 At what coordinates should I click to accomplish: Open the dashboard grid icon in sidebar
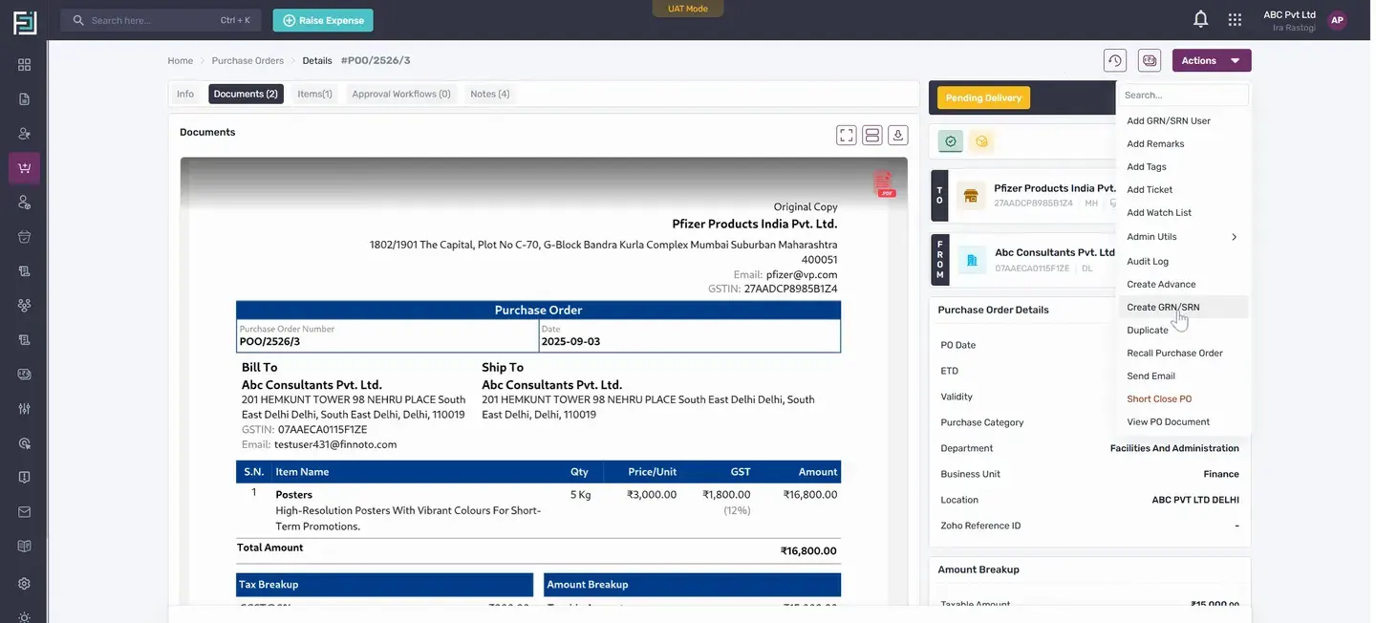(24, 65)
